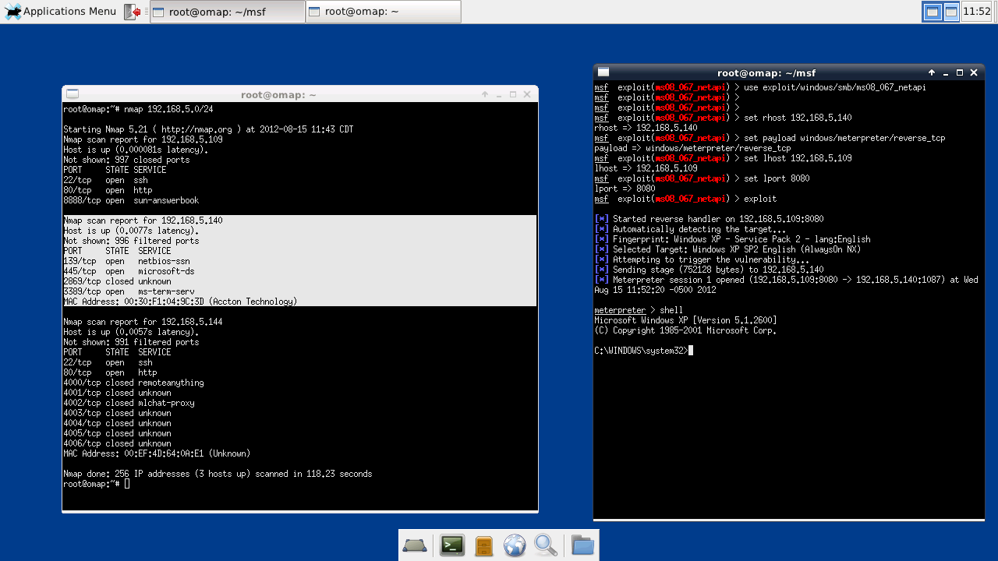Maximize the root@omap: ~ terminal window
The image size is (998, 561).
pyautogui.click(x=513, y=94)
